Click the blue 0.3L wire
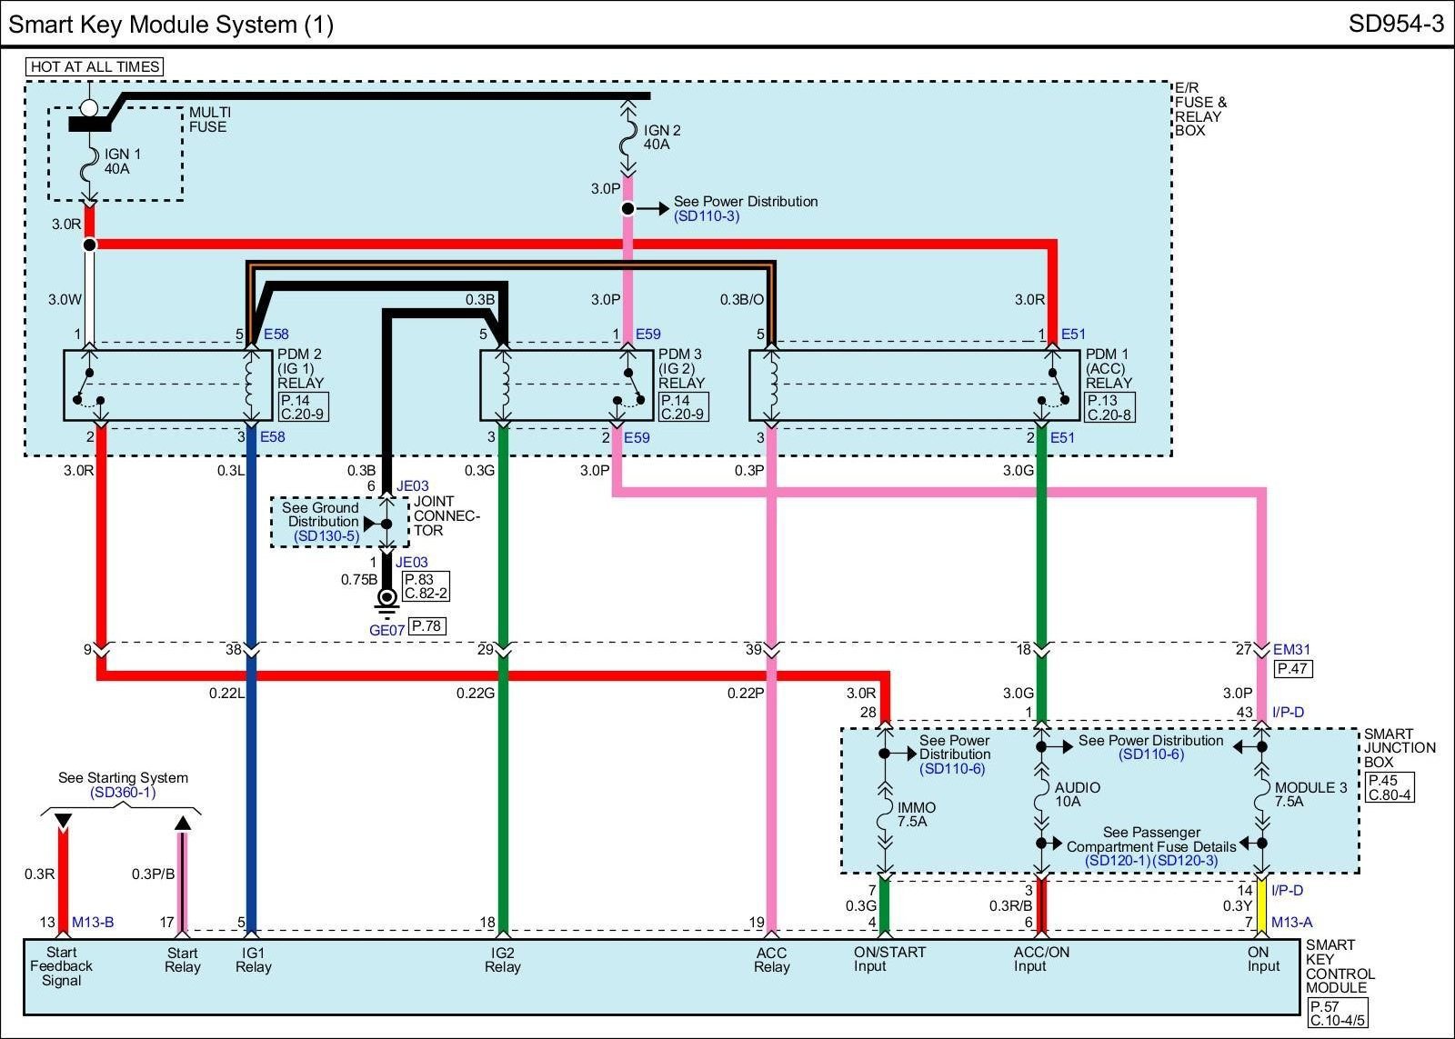This screenshot has width=1455, height=1039. pos(251,545)
